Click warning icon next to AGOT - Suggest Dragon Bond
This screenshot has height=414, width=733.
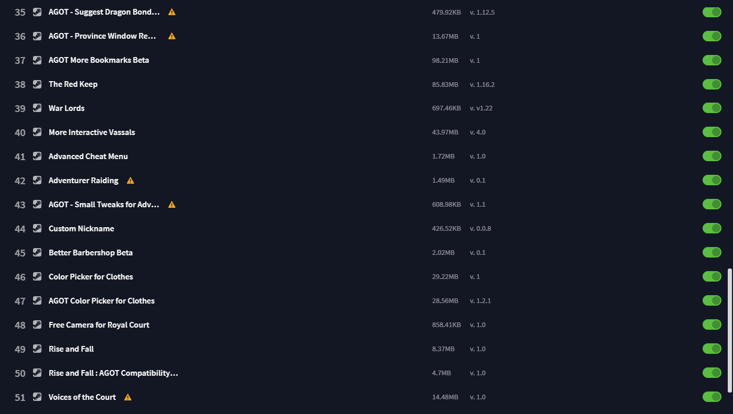tap(172, 12)
